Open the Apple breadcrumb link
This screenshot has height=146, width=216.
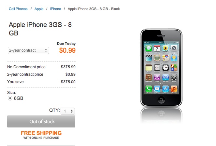point(39,9)
